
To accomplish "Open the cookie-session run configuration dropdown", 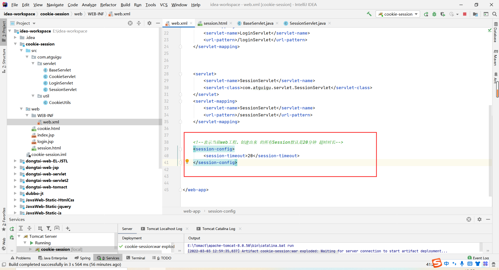I will [x=398, y=14].
